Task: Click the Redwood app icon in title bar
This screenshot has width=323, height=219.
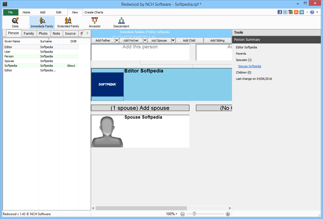Action: pos(5,4)
